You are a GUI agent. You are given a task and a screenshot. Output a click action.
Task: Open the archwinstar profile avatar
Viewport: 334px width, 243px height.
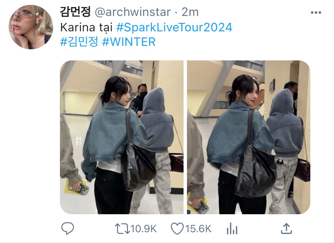(x=31, y=27)
